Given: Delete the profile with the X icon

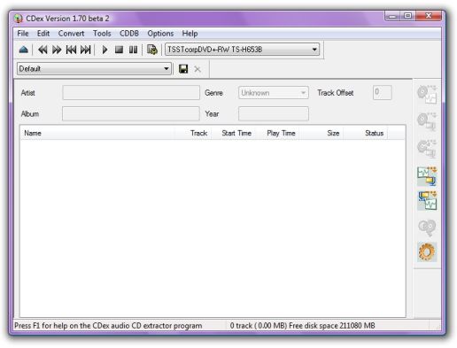Looking at the screenshot, I should point(198,69).
